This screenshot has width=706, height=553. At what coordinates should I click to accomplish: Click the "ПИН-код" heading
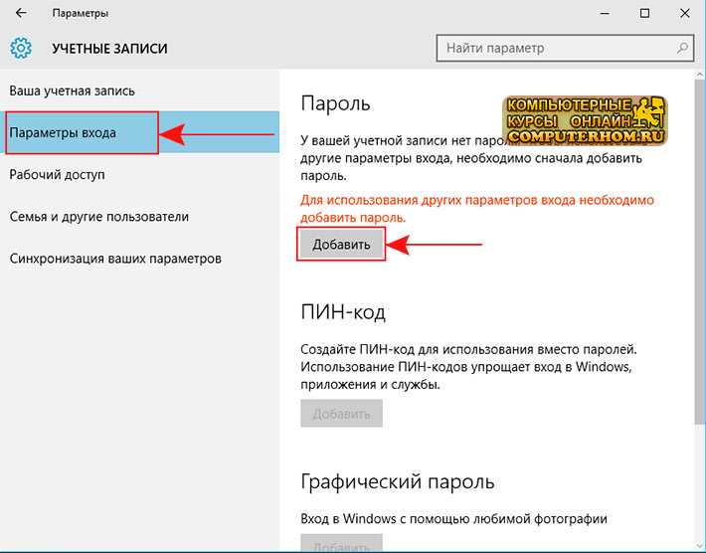point(343,312)
